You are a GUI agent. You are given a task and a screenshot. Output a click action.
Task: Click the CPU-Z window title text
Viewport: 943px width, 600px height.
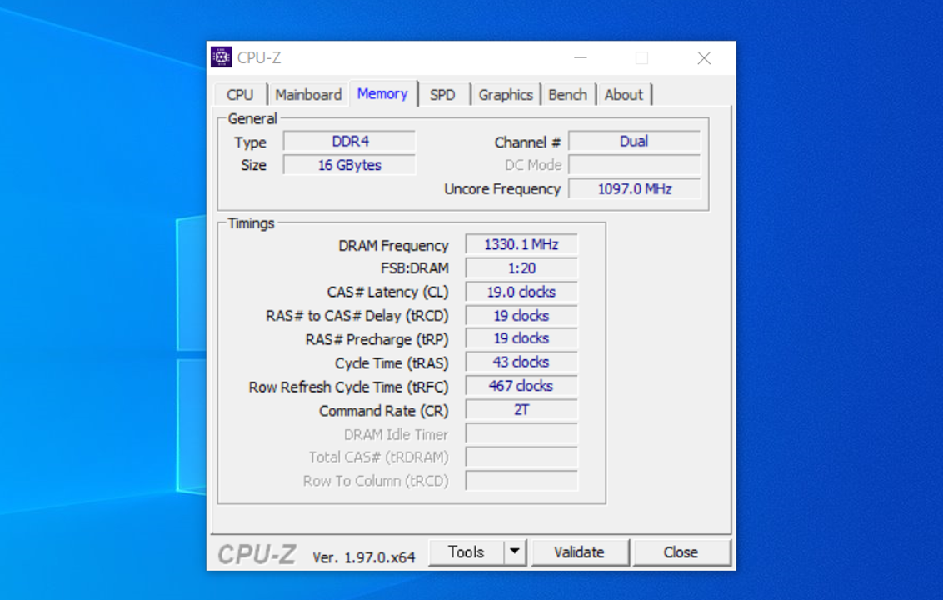click(x=259, y=57)
